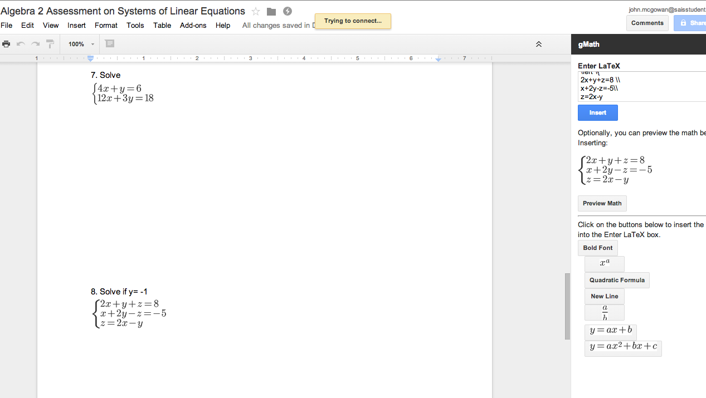Open the Help menu
706x398 pixels.
[223, 25]
